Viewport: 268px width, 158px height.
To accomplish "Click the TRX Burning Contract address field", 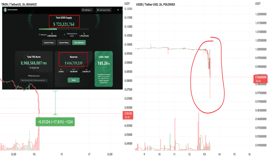I will (34, 80).
